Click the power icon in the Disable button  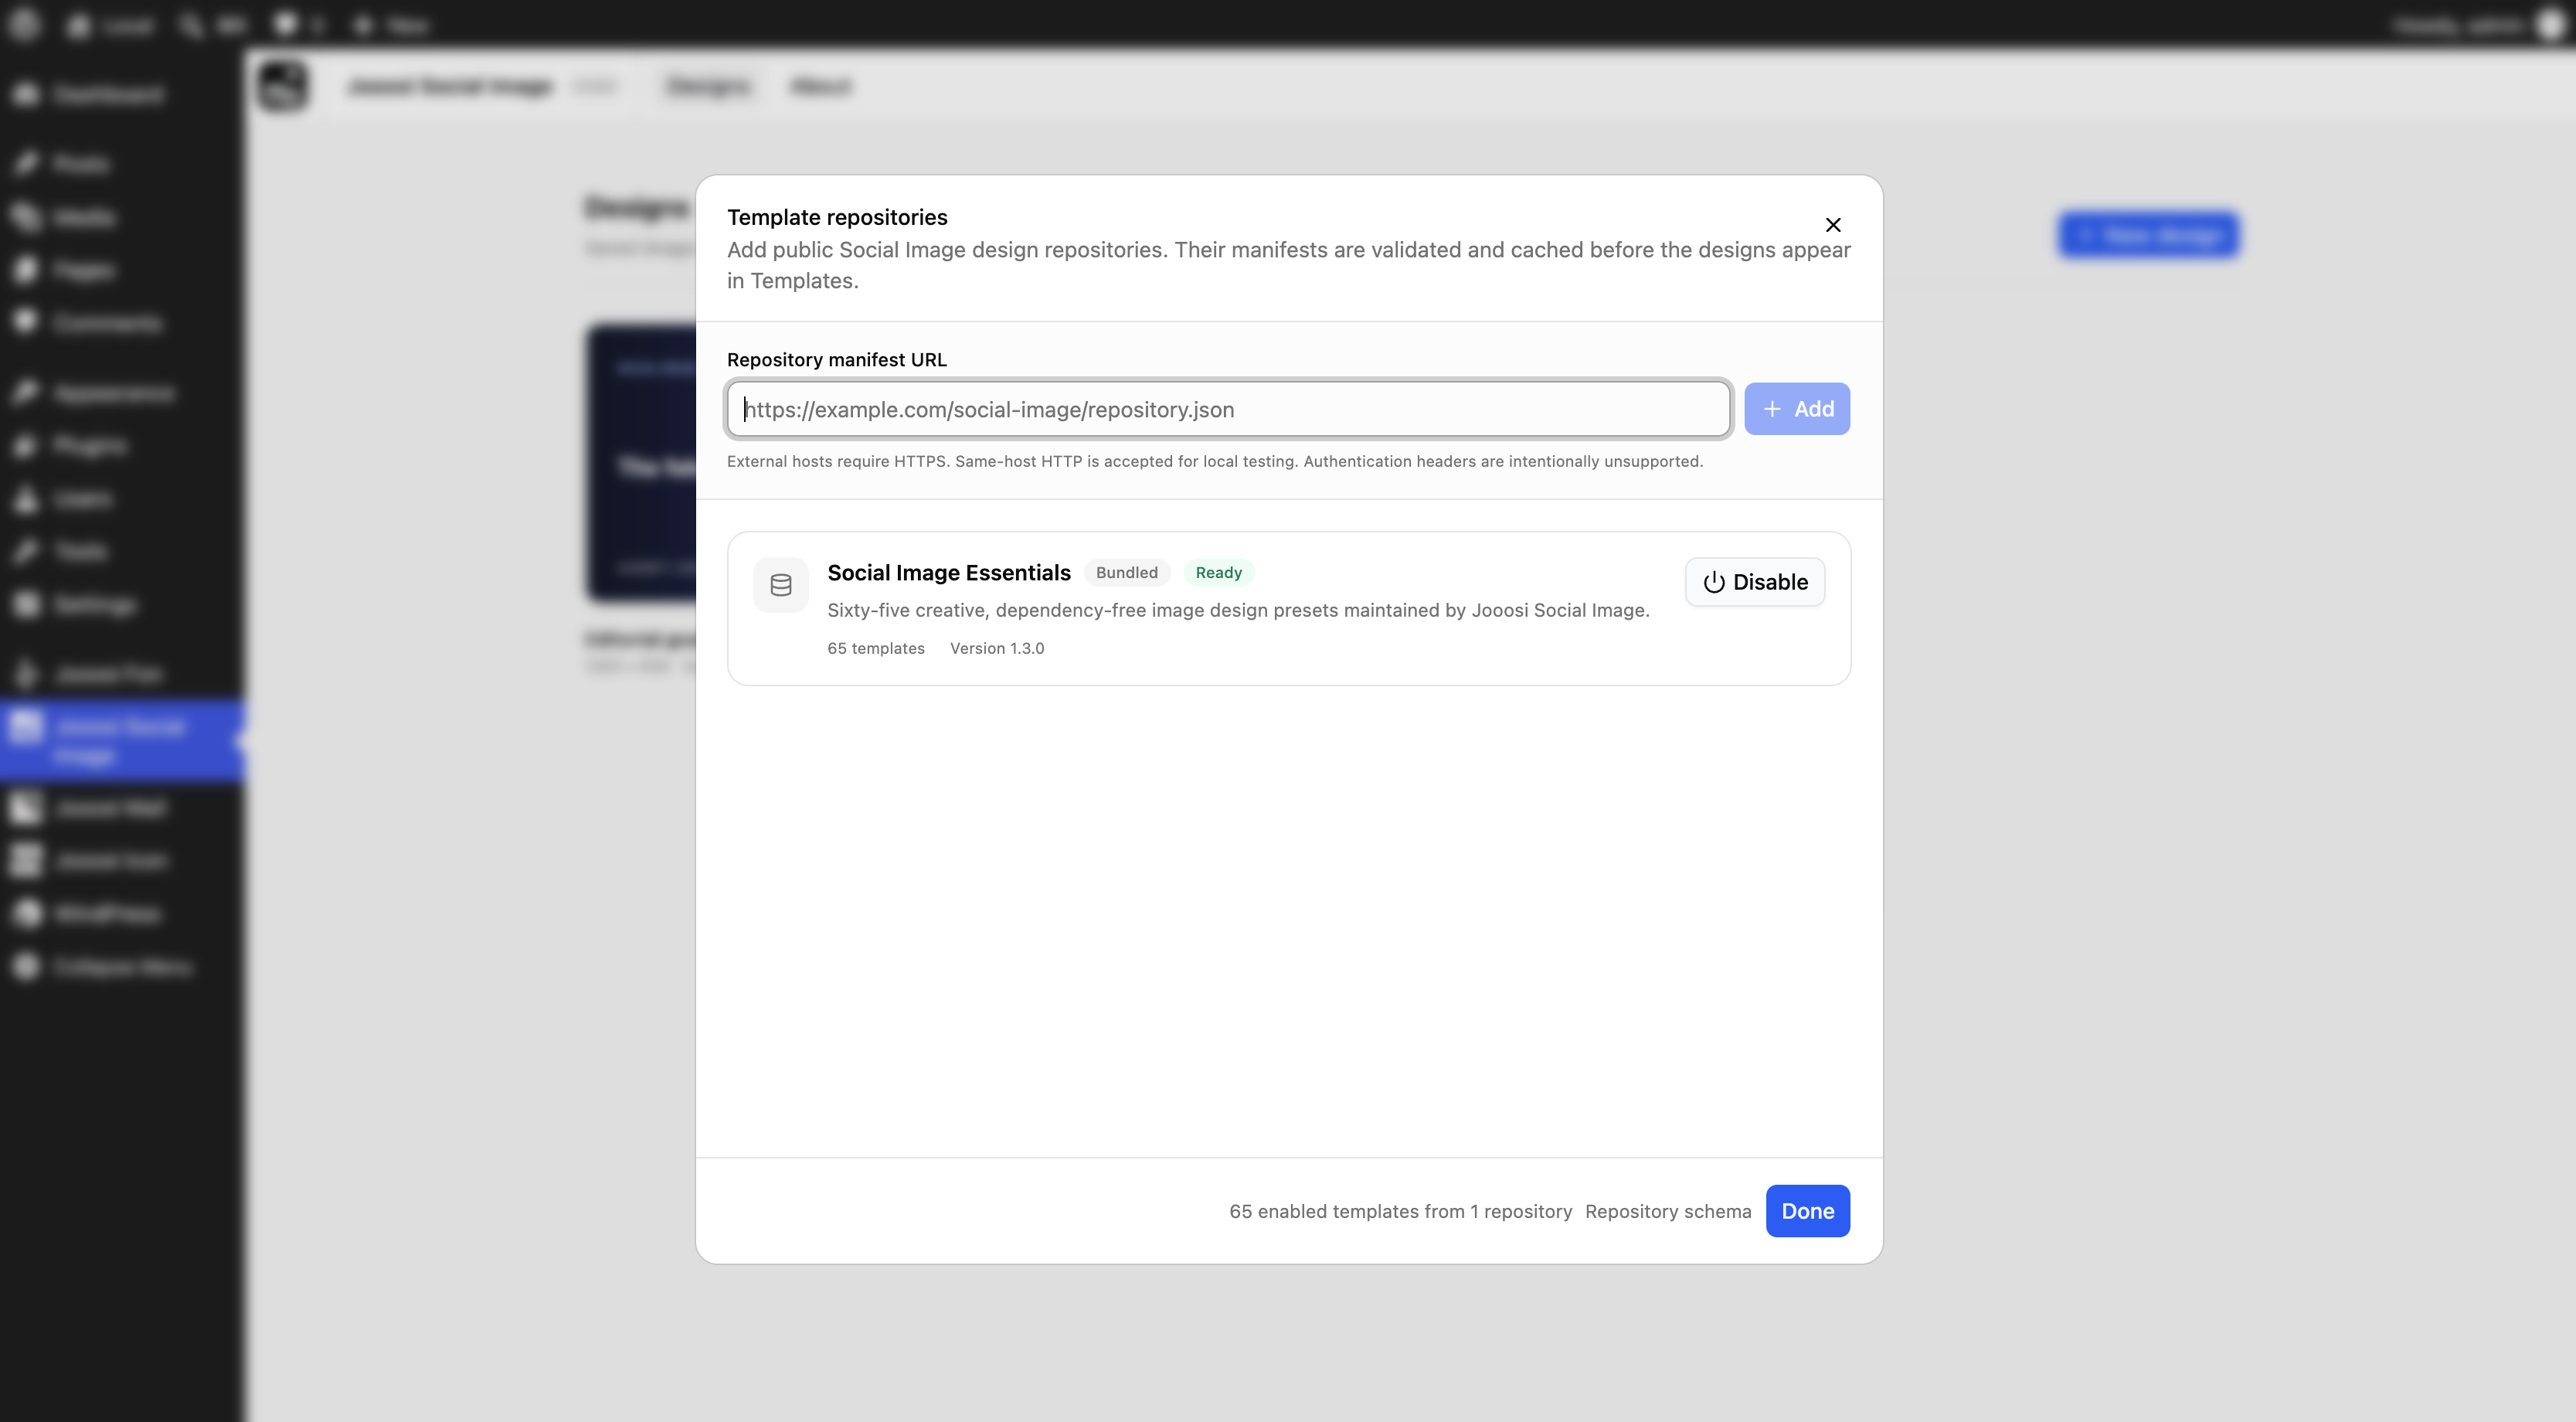coord(1714,582)
